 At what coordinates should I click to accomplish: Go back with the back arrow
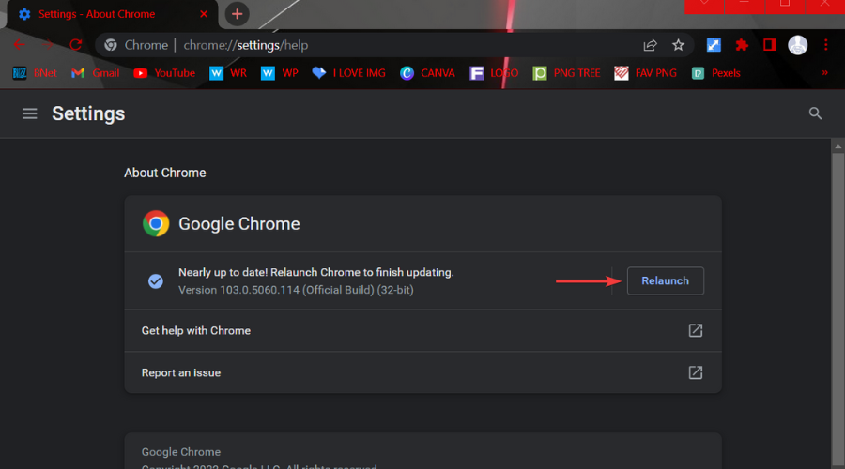pyautogui.click(x=20, y=45)
